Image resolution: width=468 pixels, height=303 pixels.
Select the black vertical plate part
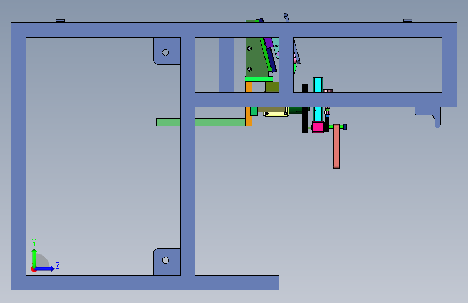point(305,120)
